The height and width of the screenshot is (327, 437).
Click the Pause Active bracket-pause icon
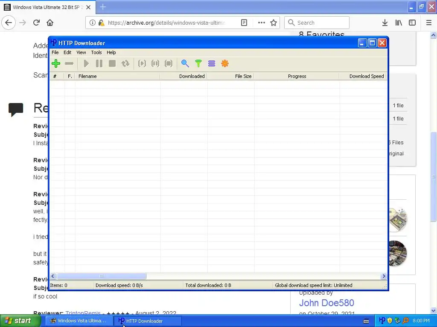click(155, 64)
